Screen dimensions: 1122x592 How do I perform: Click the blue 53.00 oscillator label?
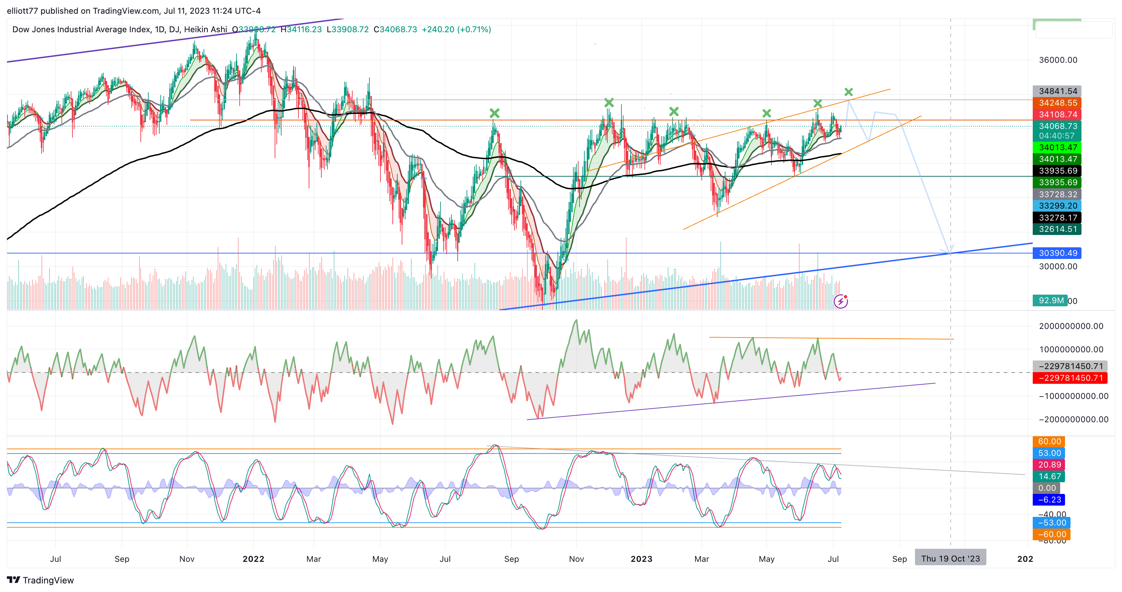(x=1049, y=453)
